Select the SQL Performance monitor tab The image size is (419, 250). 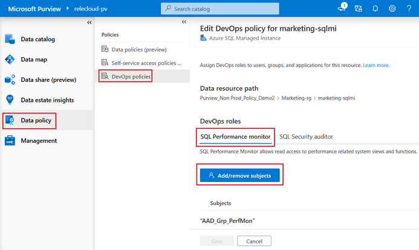pyautogui.click(x=236, y=137)
